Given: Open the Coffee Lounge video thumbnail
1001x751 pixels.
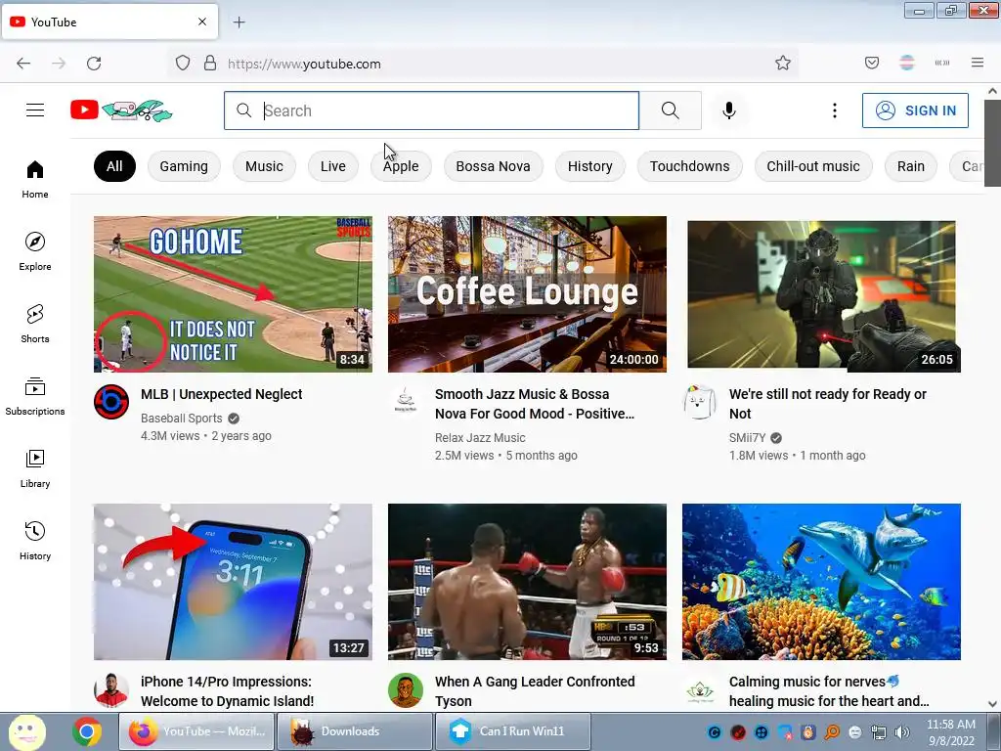Looking at the screenshot, I should pos(527,294).
